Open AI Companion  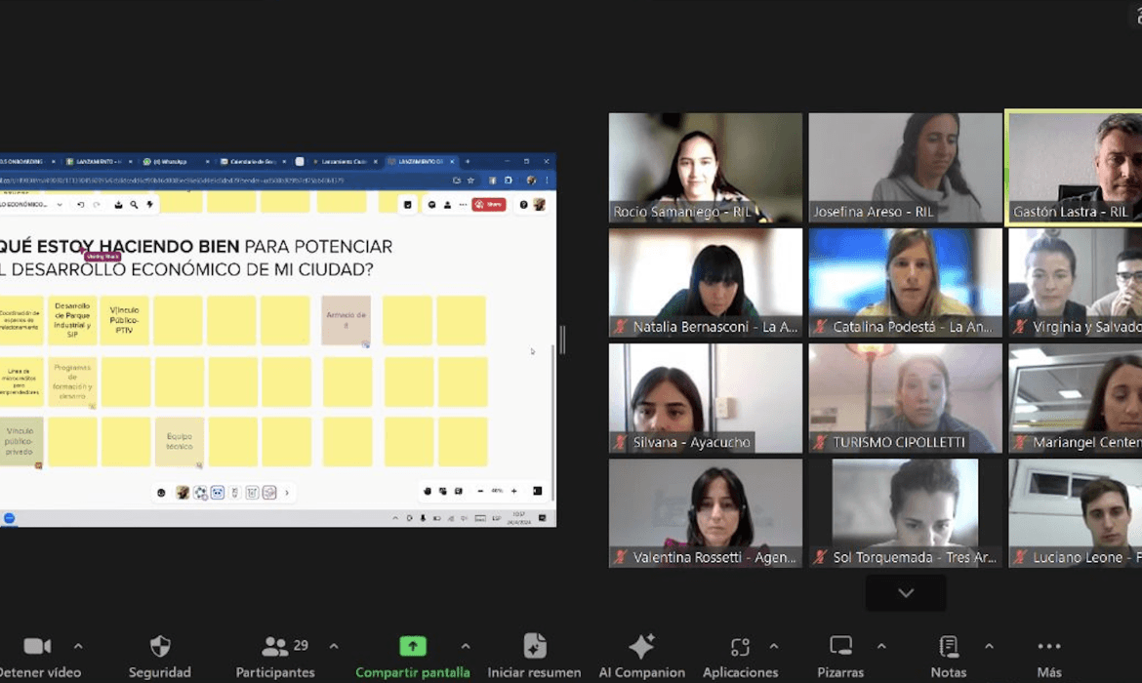pos(641,646)
